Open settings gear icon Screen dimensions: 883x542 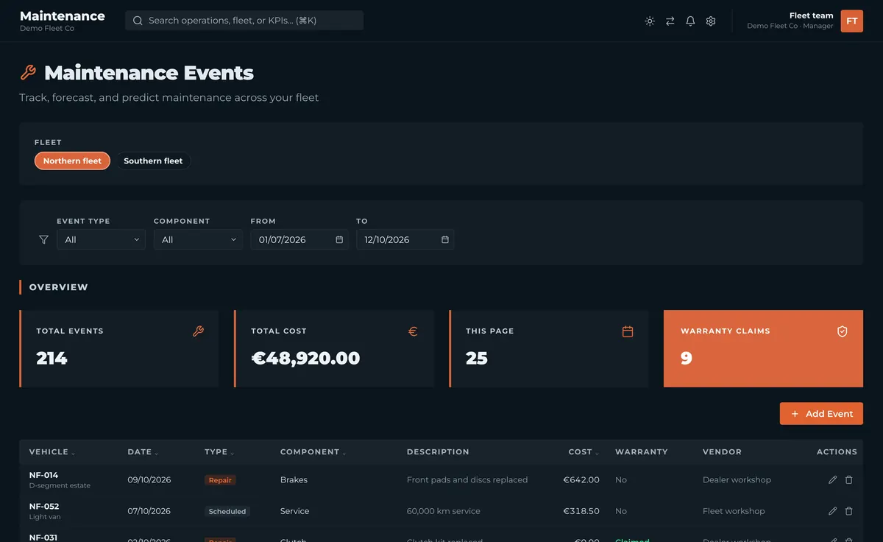[711, 21]
